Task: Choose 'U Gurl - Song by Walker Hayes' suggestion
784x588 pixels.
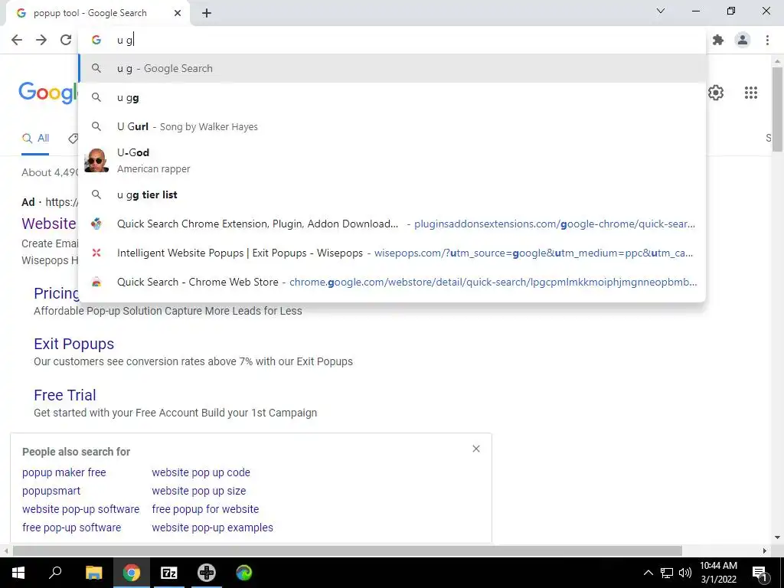Action: 393,126
